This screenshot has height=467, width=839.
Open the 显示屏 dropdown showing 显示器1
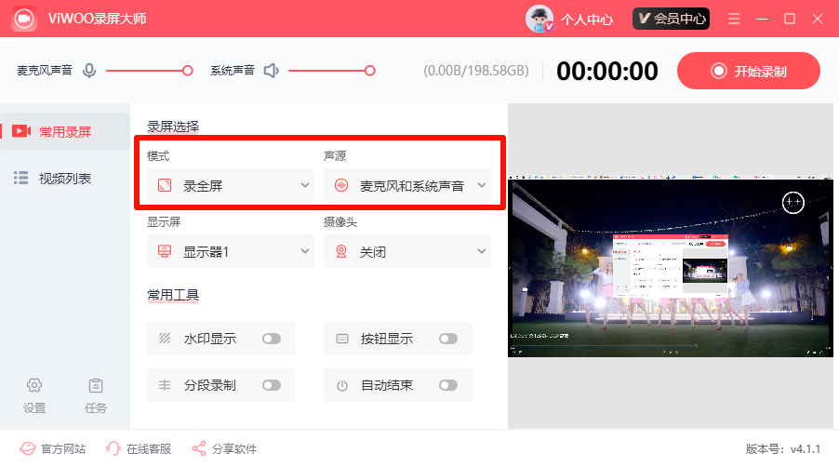click(231, 251)
